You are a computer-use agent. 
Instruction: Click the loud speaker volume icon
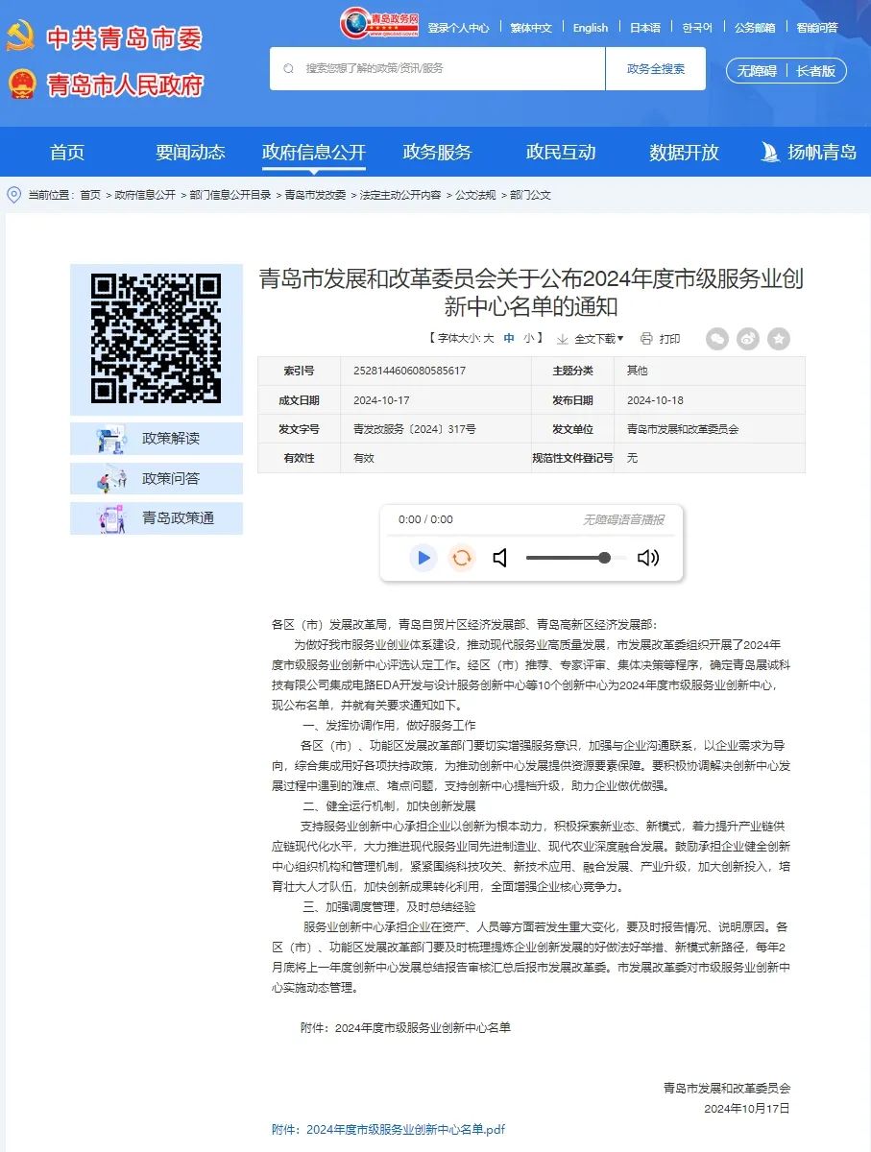(648, 558)
